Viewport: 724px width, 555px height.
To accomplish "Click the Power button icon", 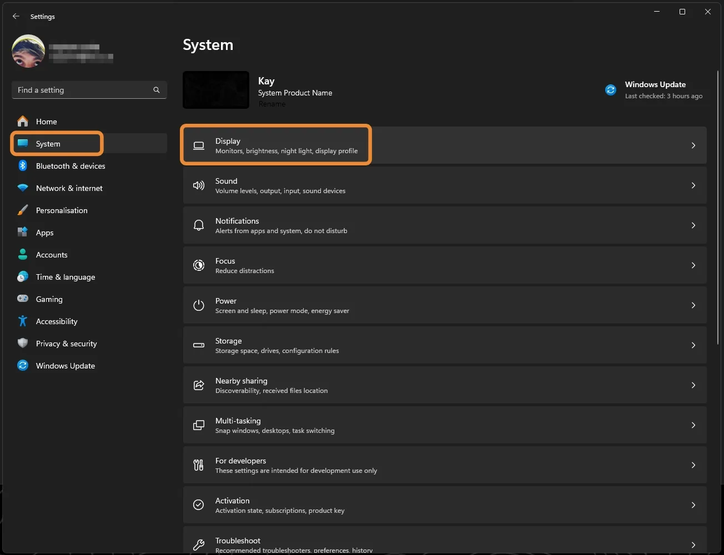I will coord(199,305).
